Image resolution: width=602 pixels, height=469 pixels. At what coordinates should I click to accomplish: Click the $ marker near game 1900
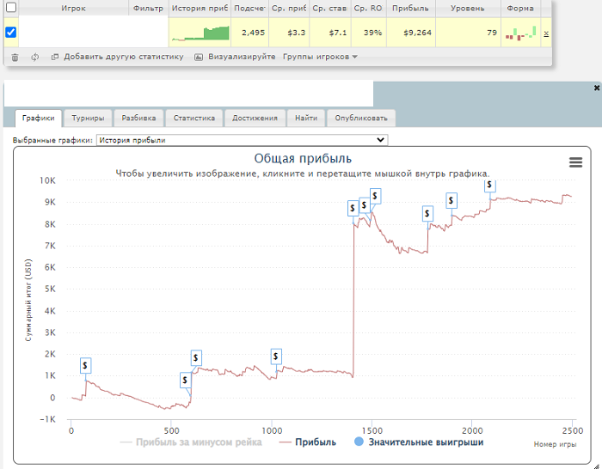(x=451, y=200)
